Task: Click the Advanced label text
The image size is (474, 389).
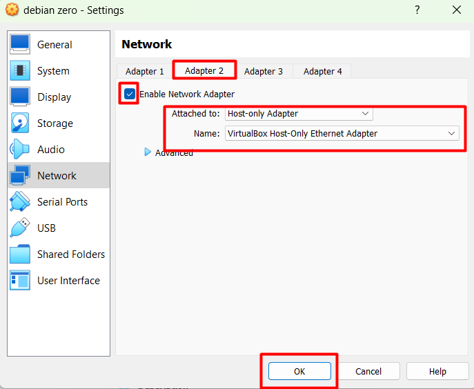Action: (x=174, y=153)
